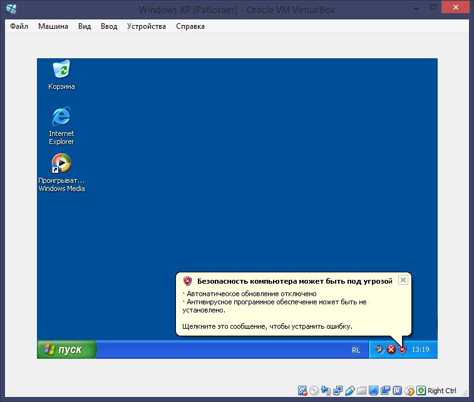Image resolution: width=474 pixels, height=402 pixels.
Task: Click the Right Ctrl host key label
Action: pos(442,391)
